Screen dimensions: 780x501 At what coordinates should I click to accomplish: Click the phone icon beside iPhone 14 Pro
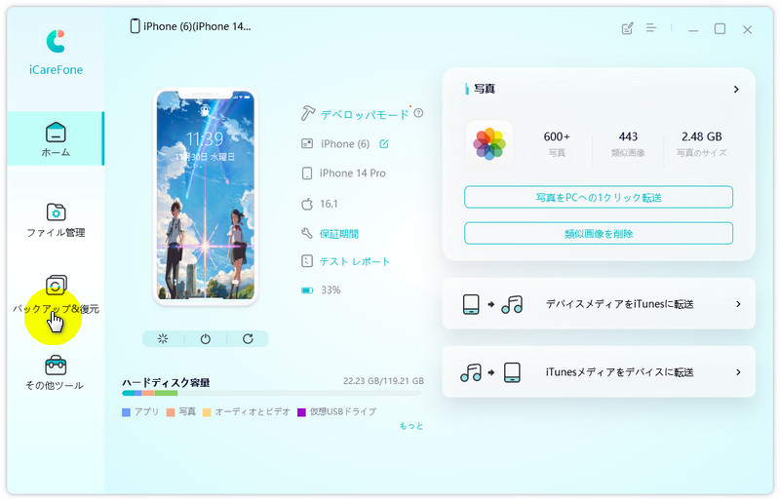[x=307, y=173]
